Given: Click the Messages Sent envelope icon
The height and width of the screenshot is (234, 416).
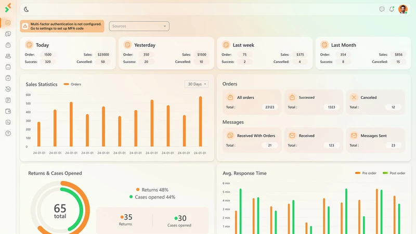Looking at the screenshot, I should 354,136.
